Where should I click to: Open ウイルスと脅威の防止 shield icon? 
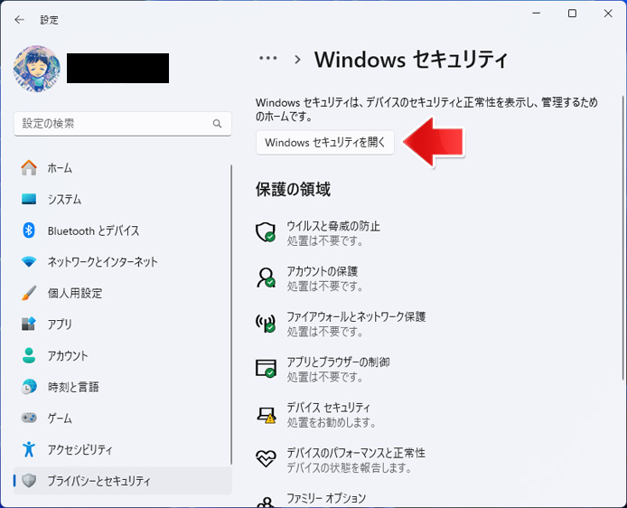coord(266,232)
